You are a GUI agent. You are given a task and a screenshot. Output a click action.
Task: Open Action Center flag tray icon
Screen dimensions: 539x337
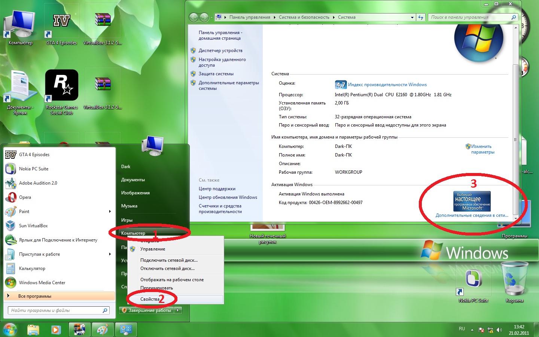(481, 330)
